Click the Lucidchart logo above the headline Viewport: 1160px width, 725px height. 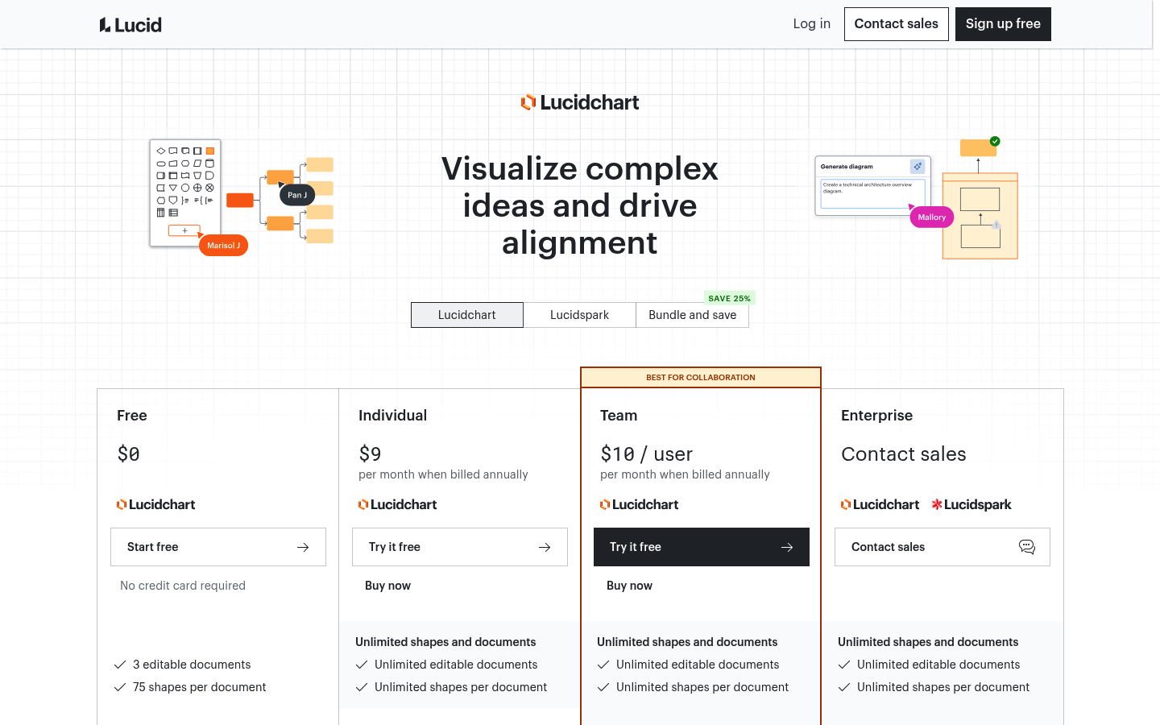[580, 102]
